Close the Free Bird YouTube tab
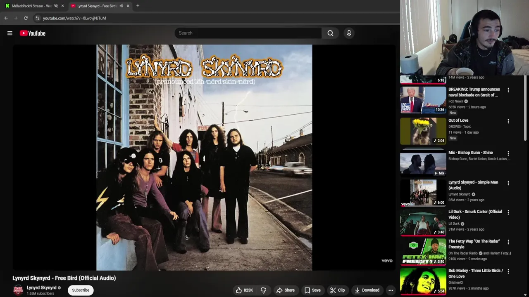The height and width of the screenshot is (297, 529). coord(128,6)
